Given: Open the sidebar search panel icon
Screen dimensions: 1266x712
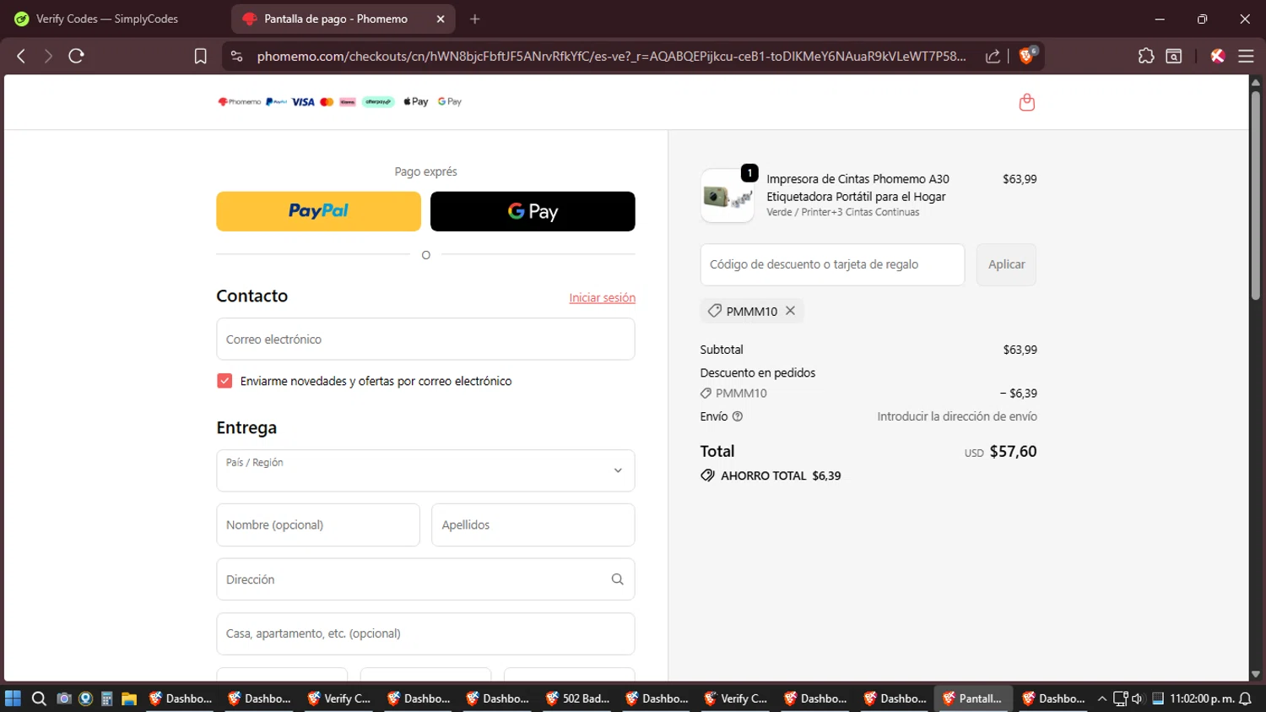Looking at the screenshot, I should [1173, 56].
